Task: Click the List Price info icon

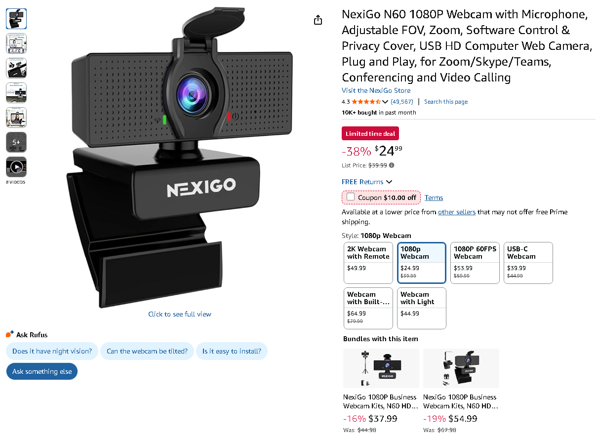Action: click(x=392, y=165)
